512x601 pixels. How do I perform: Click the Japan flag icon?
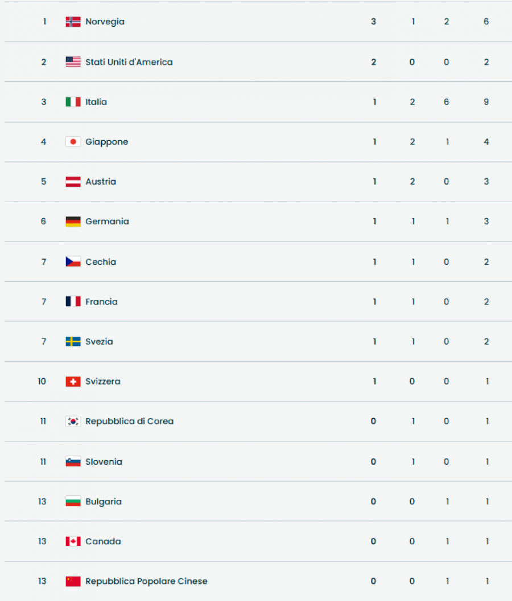click(x=73, y=142)
